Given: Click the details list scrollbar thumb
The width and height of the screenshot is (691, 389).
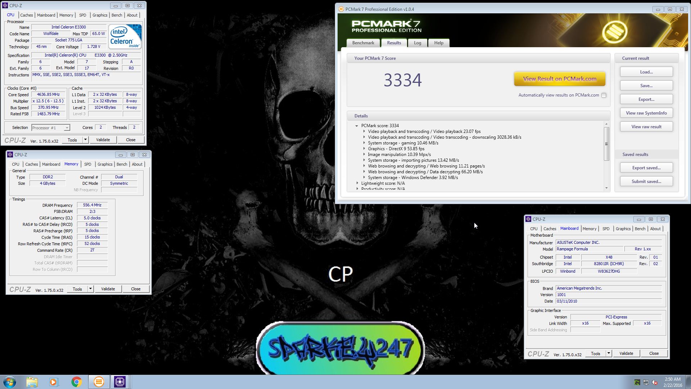Looking at the screenshot, I should pyautogui.click(x=606, y=144).
